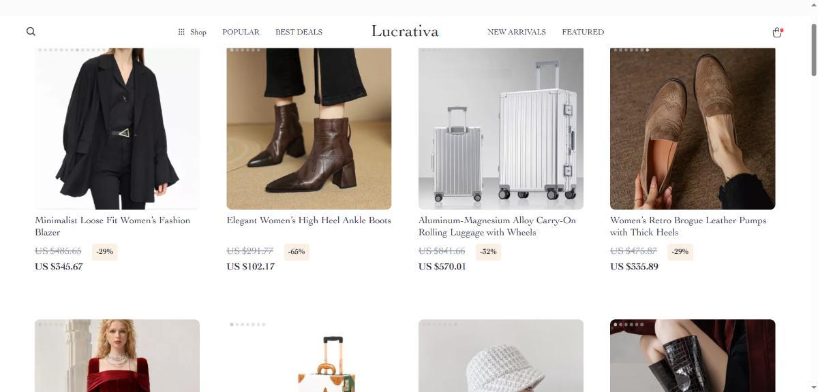Click the white bucket hat product image
The image size is (818, 392).
pos(501,355)
